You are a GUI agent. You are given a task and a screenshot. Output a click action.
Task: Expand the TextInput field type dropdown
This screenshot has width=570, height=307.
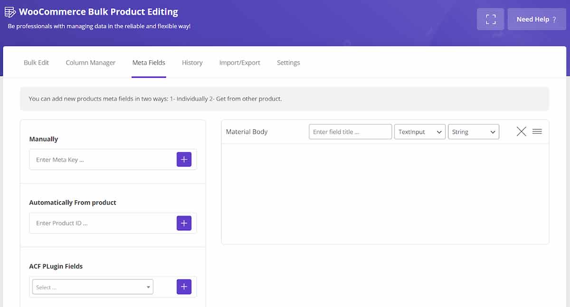(419, 132)
